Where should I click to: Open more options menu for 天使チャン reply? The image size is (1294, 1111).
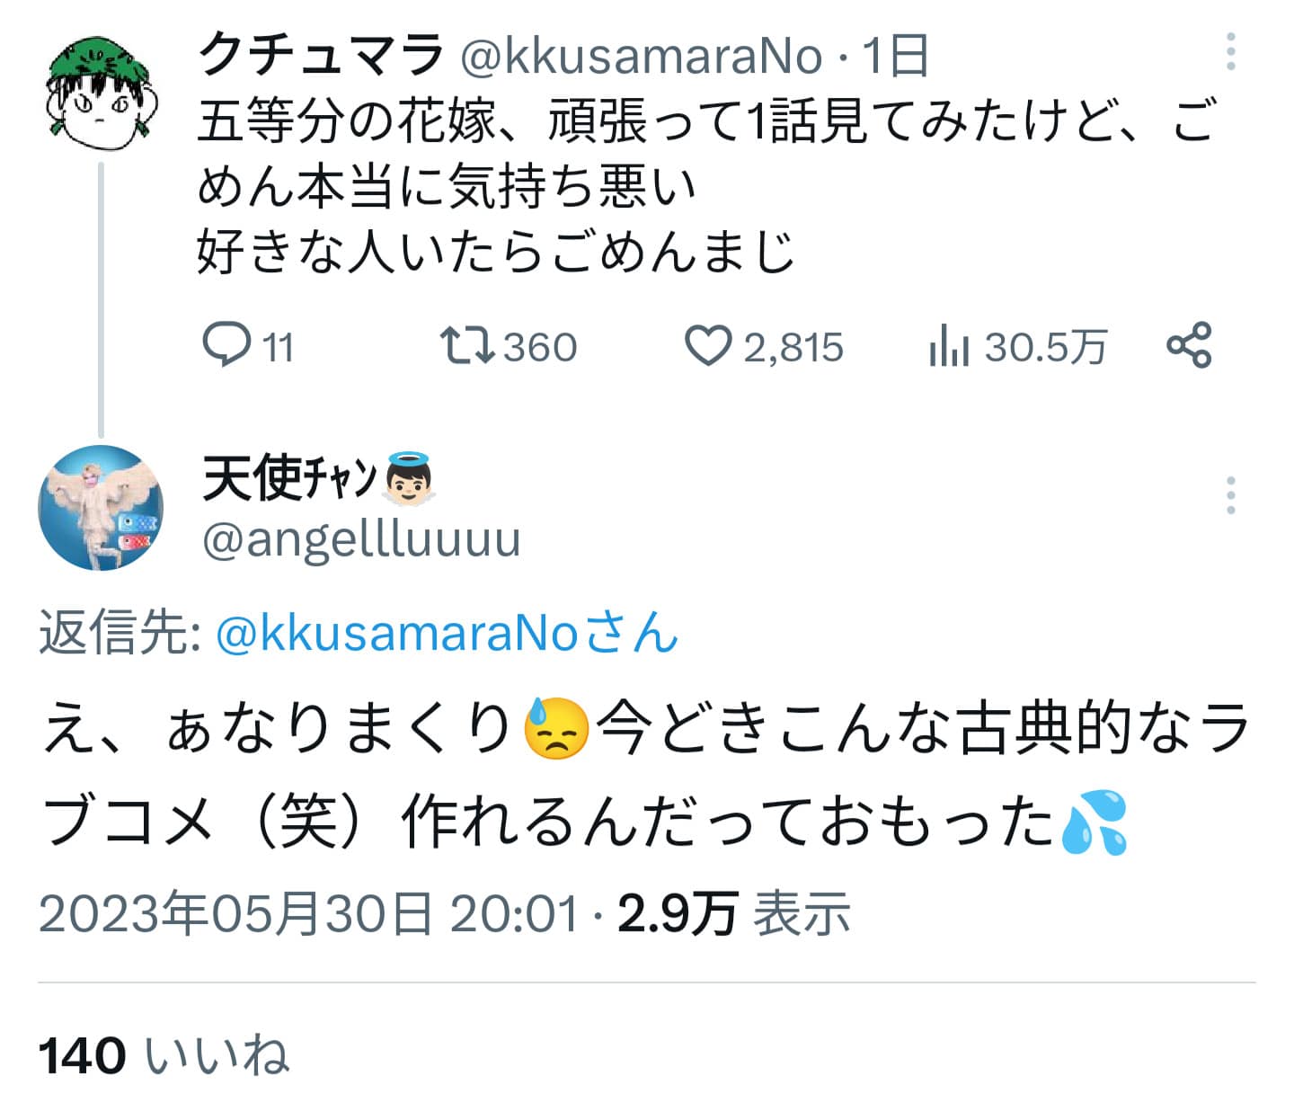[1230, 495]
